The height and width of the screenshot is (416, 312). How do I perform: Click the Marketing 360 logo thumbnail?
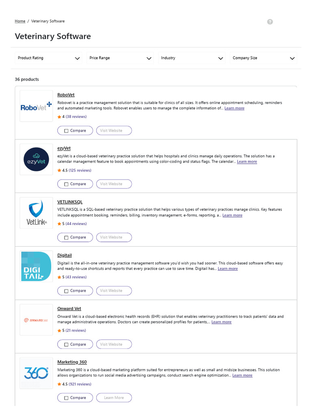pyautogui.click(x=36, y=373)
